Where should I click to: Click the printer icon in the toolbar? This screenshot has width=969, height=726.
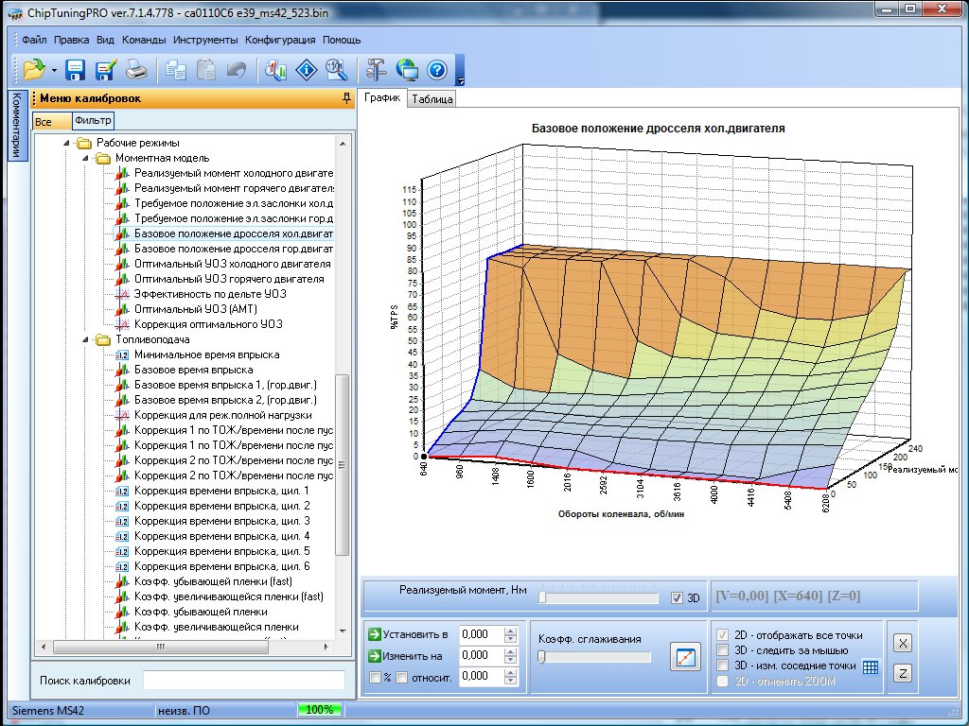point(136,69)
